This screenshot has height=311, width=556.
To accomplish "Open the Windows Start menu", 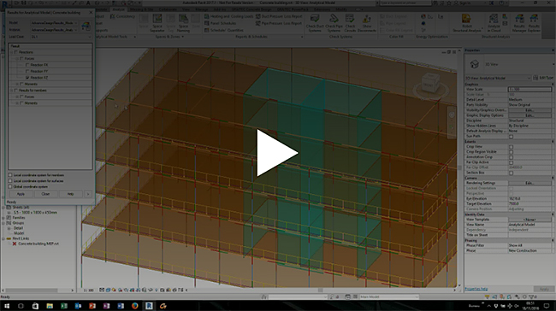I will point(7,306).
